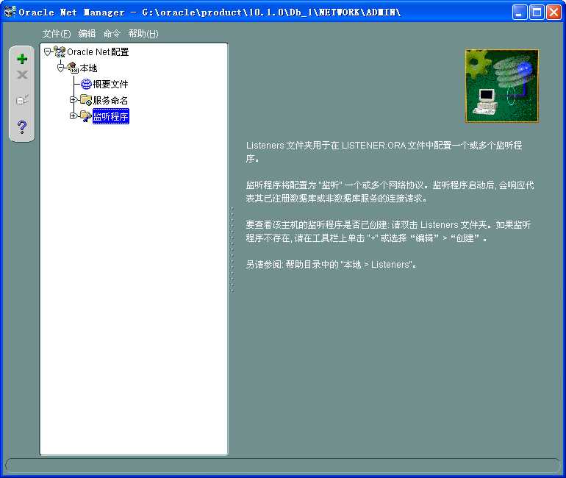Open the 文件(F) menu
Viewport: 566px width, 478px height.
pyautogui.click(x=57, y=34)
